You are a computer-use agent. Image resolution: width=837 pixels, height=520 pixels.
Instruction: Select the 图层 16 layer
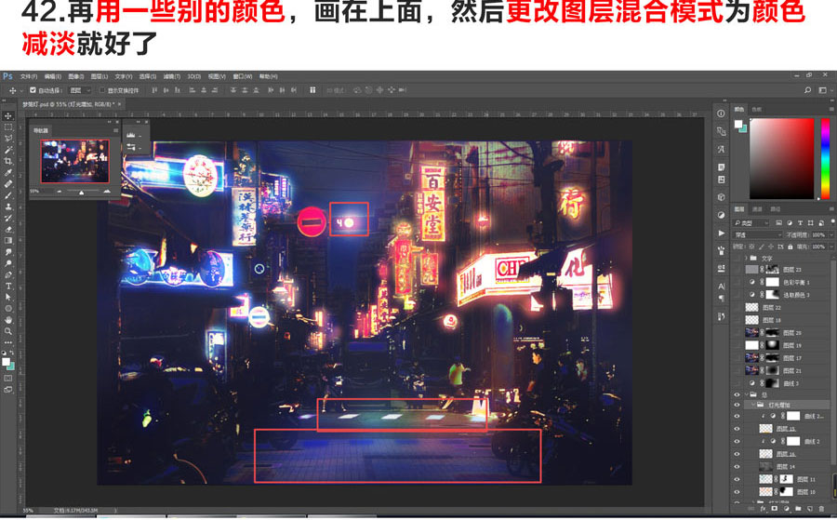784,454
